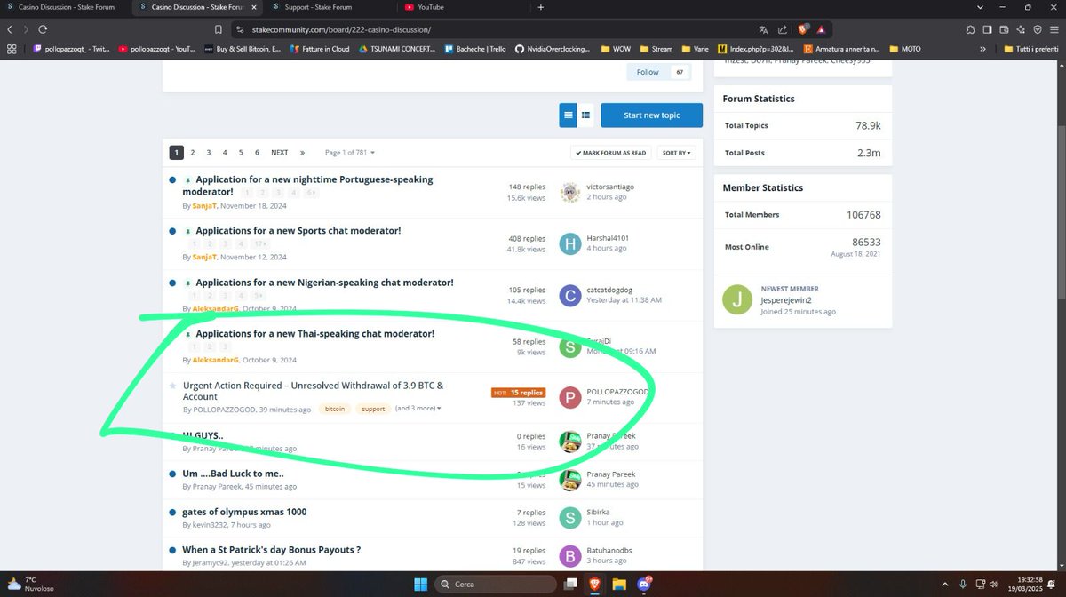Open the Urgent Action Required withdrawal topic

313,391
